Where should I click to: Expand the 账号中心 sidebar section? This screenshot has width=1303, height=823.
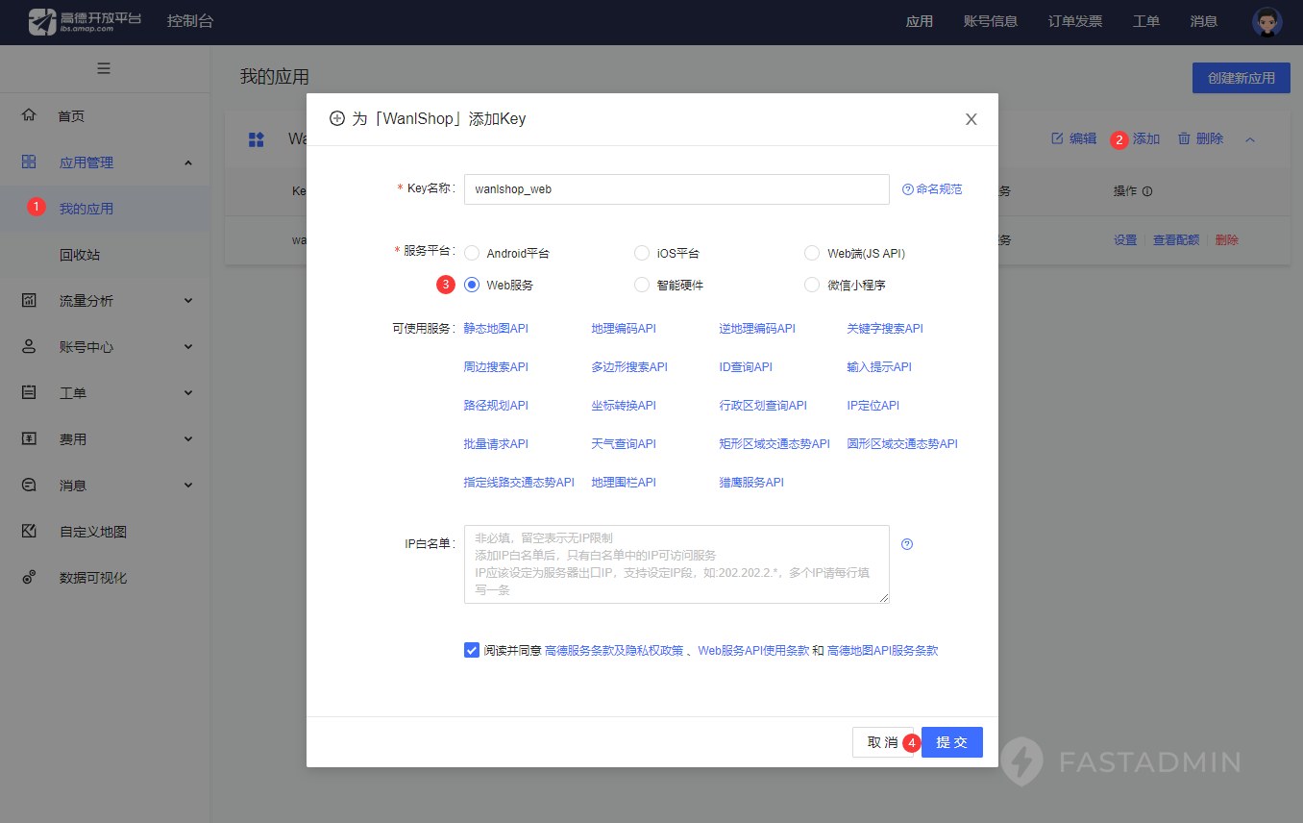tap(188, 347)
